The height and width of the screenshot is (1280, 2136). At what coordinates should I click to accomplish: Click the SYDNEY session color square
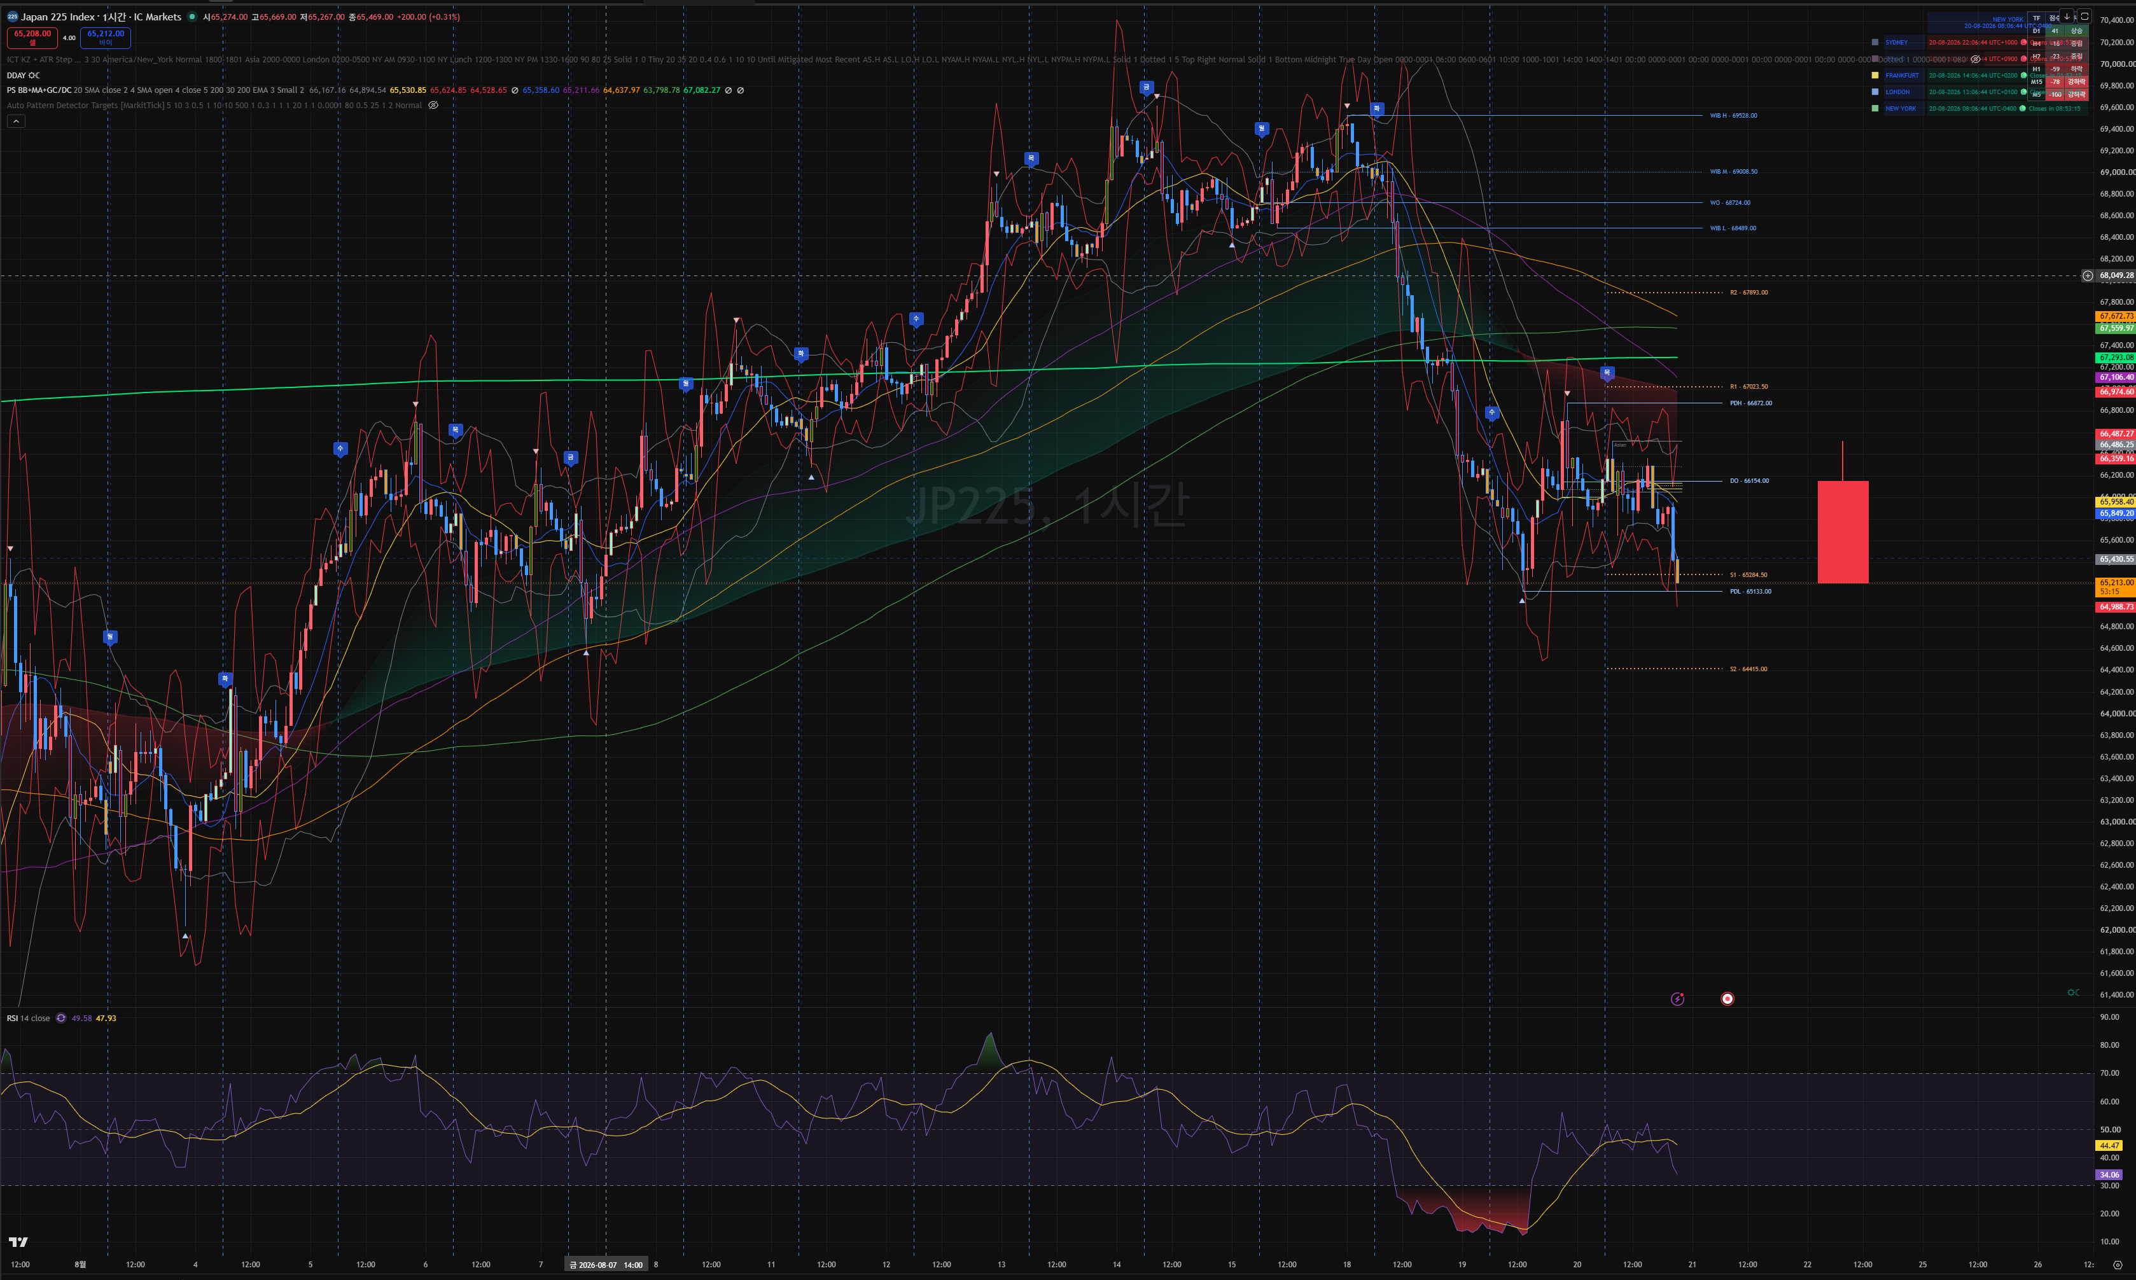coord(1874,42)
